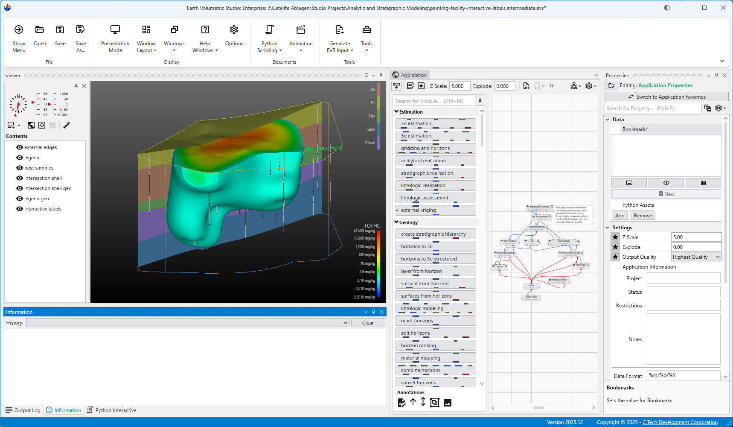This screenshot has height=427, width=733.
Task: Switch to the Python Interactive tab
Action: pyautogui.click(x=111, y=410)
